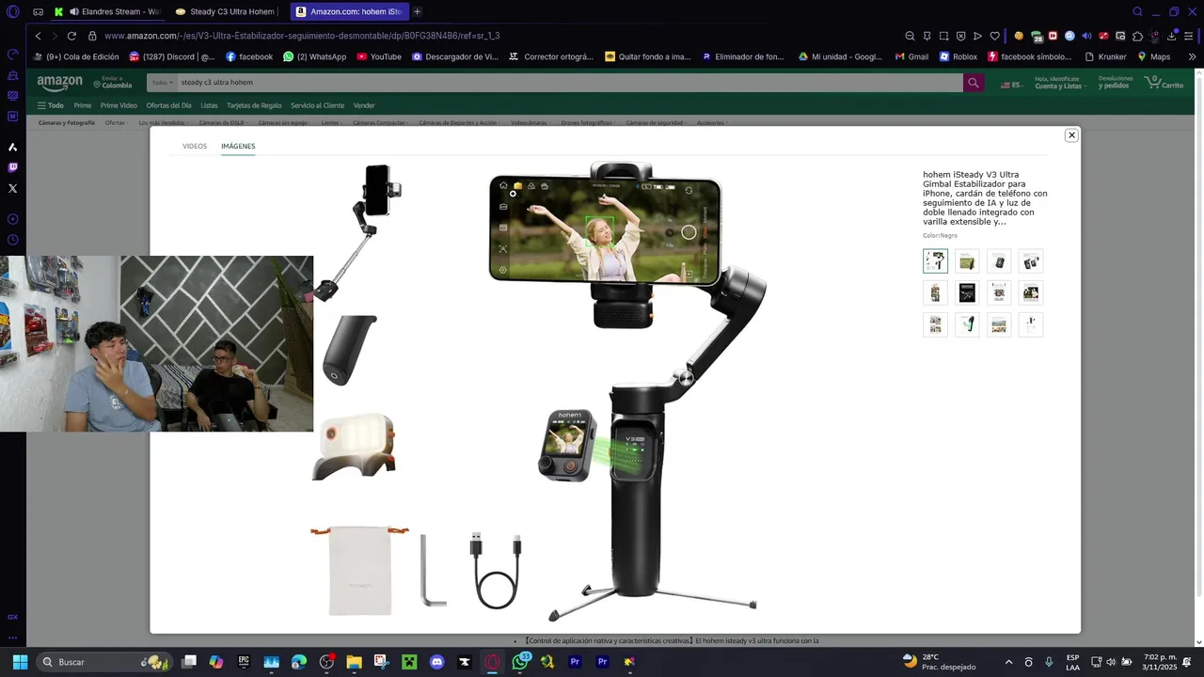Open the sidebar Twitch icon
The image size is (1204, 677).
coord(12,167)
